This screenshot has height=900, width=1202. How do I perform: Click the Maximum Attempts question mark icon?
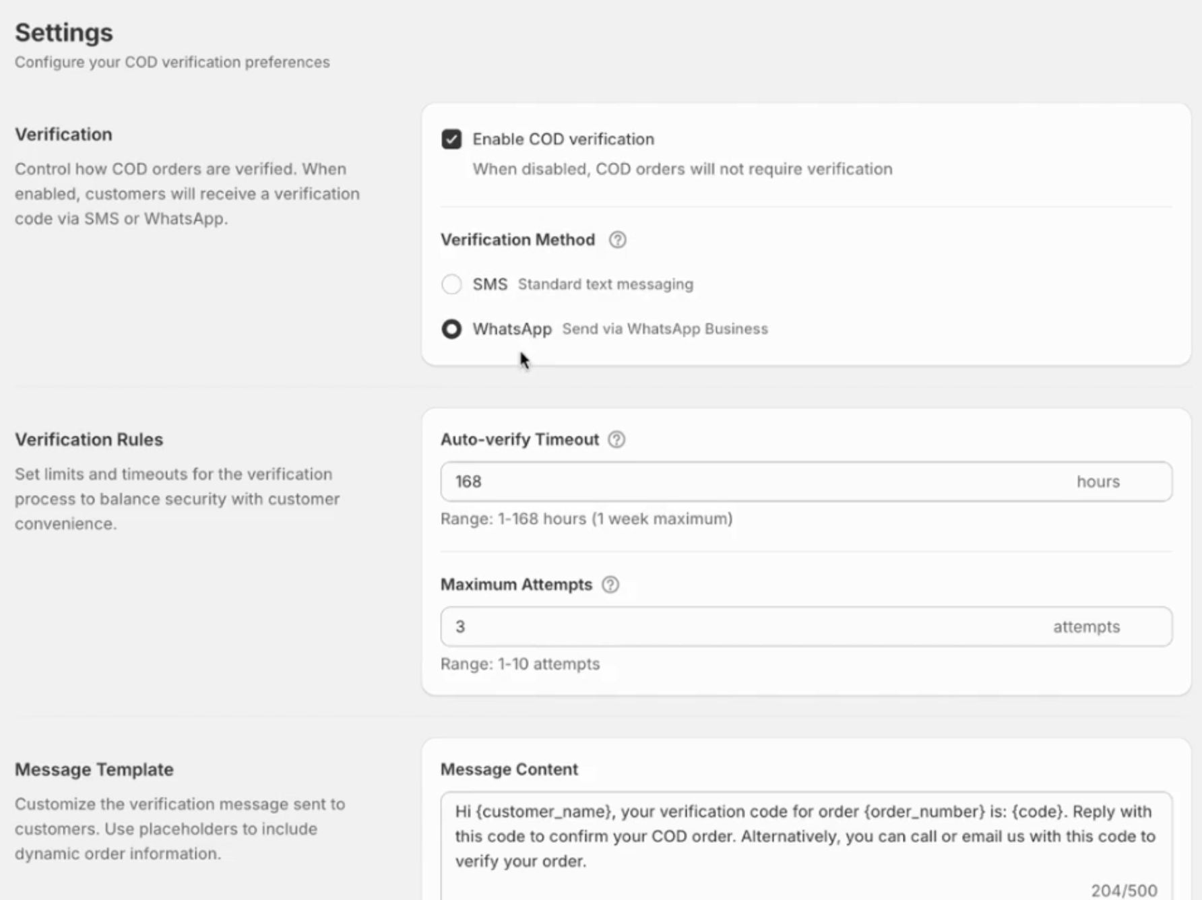610,585
